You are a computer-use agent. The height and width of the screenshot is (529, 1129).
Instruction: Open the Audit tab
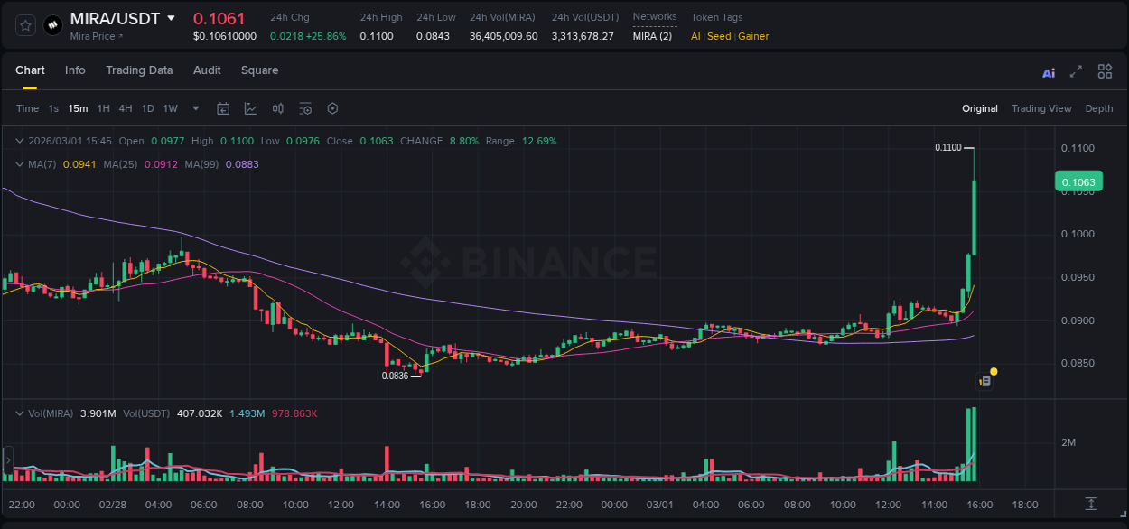click(207, 70)
